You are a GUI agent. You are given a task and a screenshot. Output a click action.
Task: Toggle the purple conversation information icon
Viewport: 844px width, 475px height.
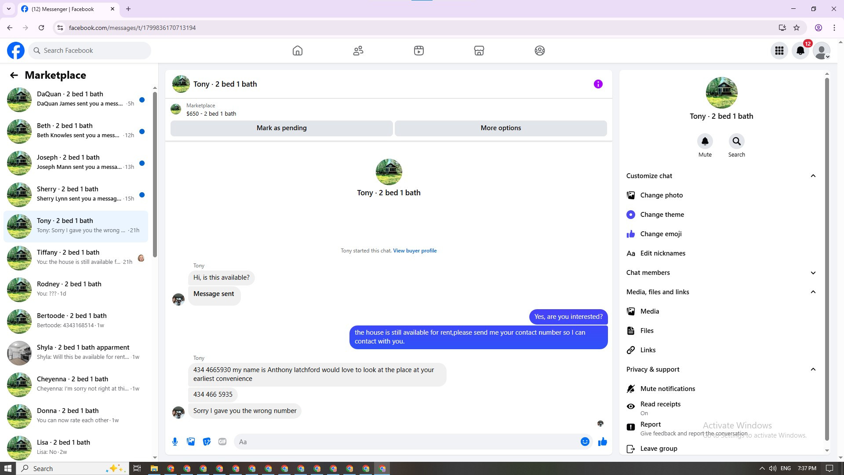598,84
